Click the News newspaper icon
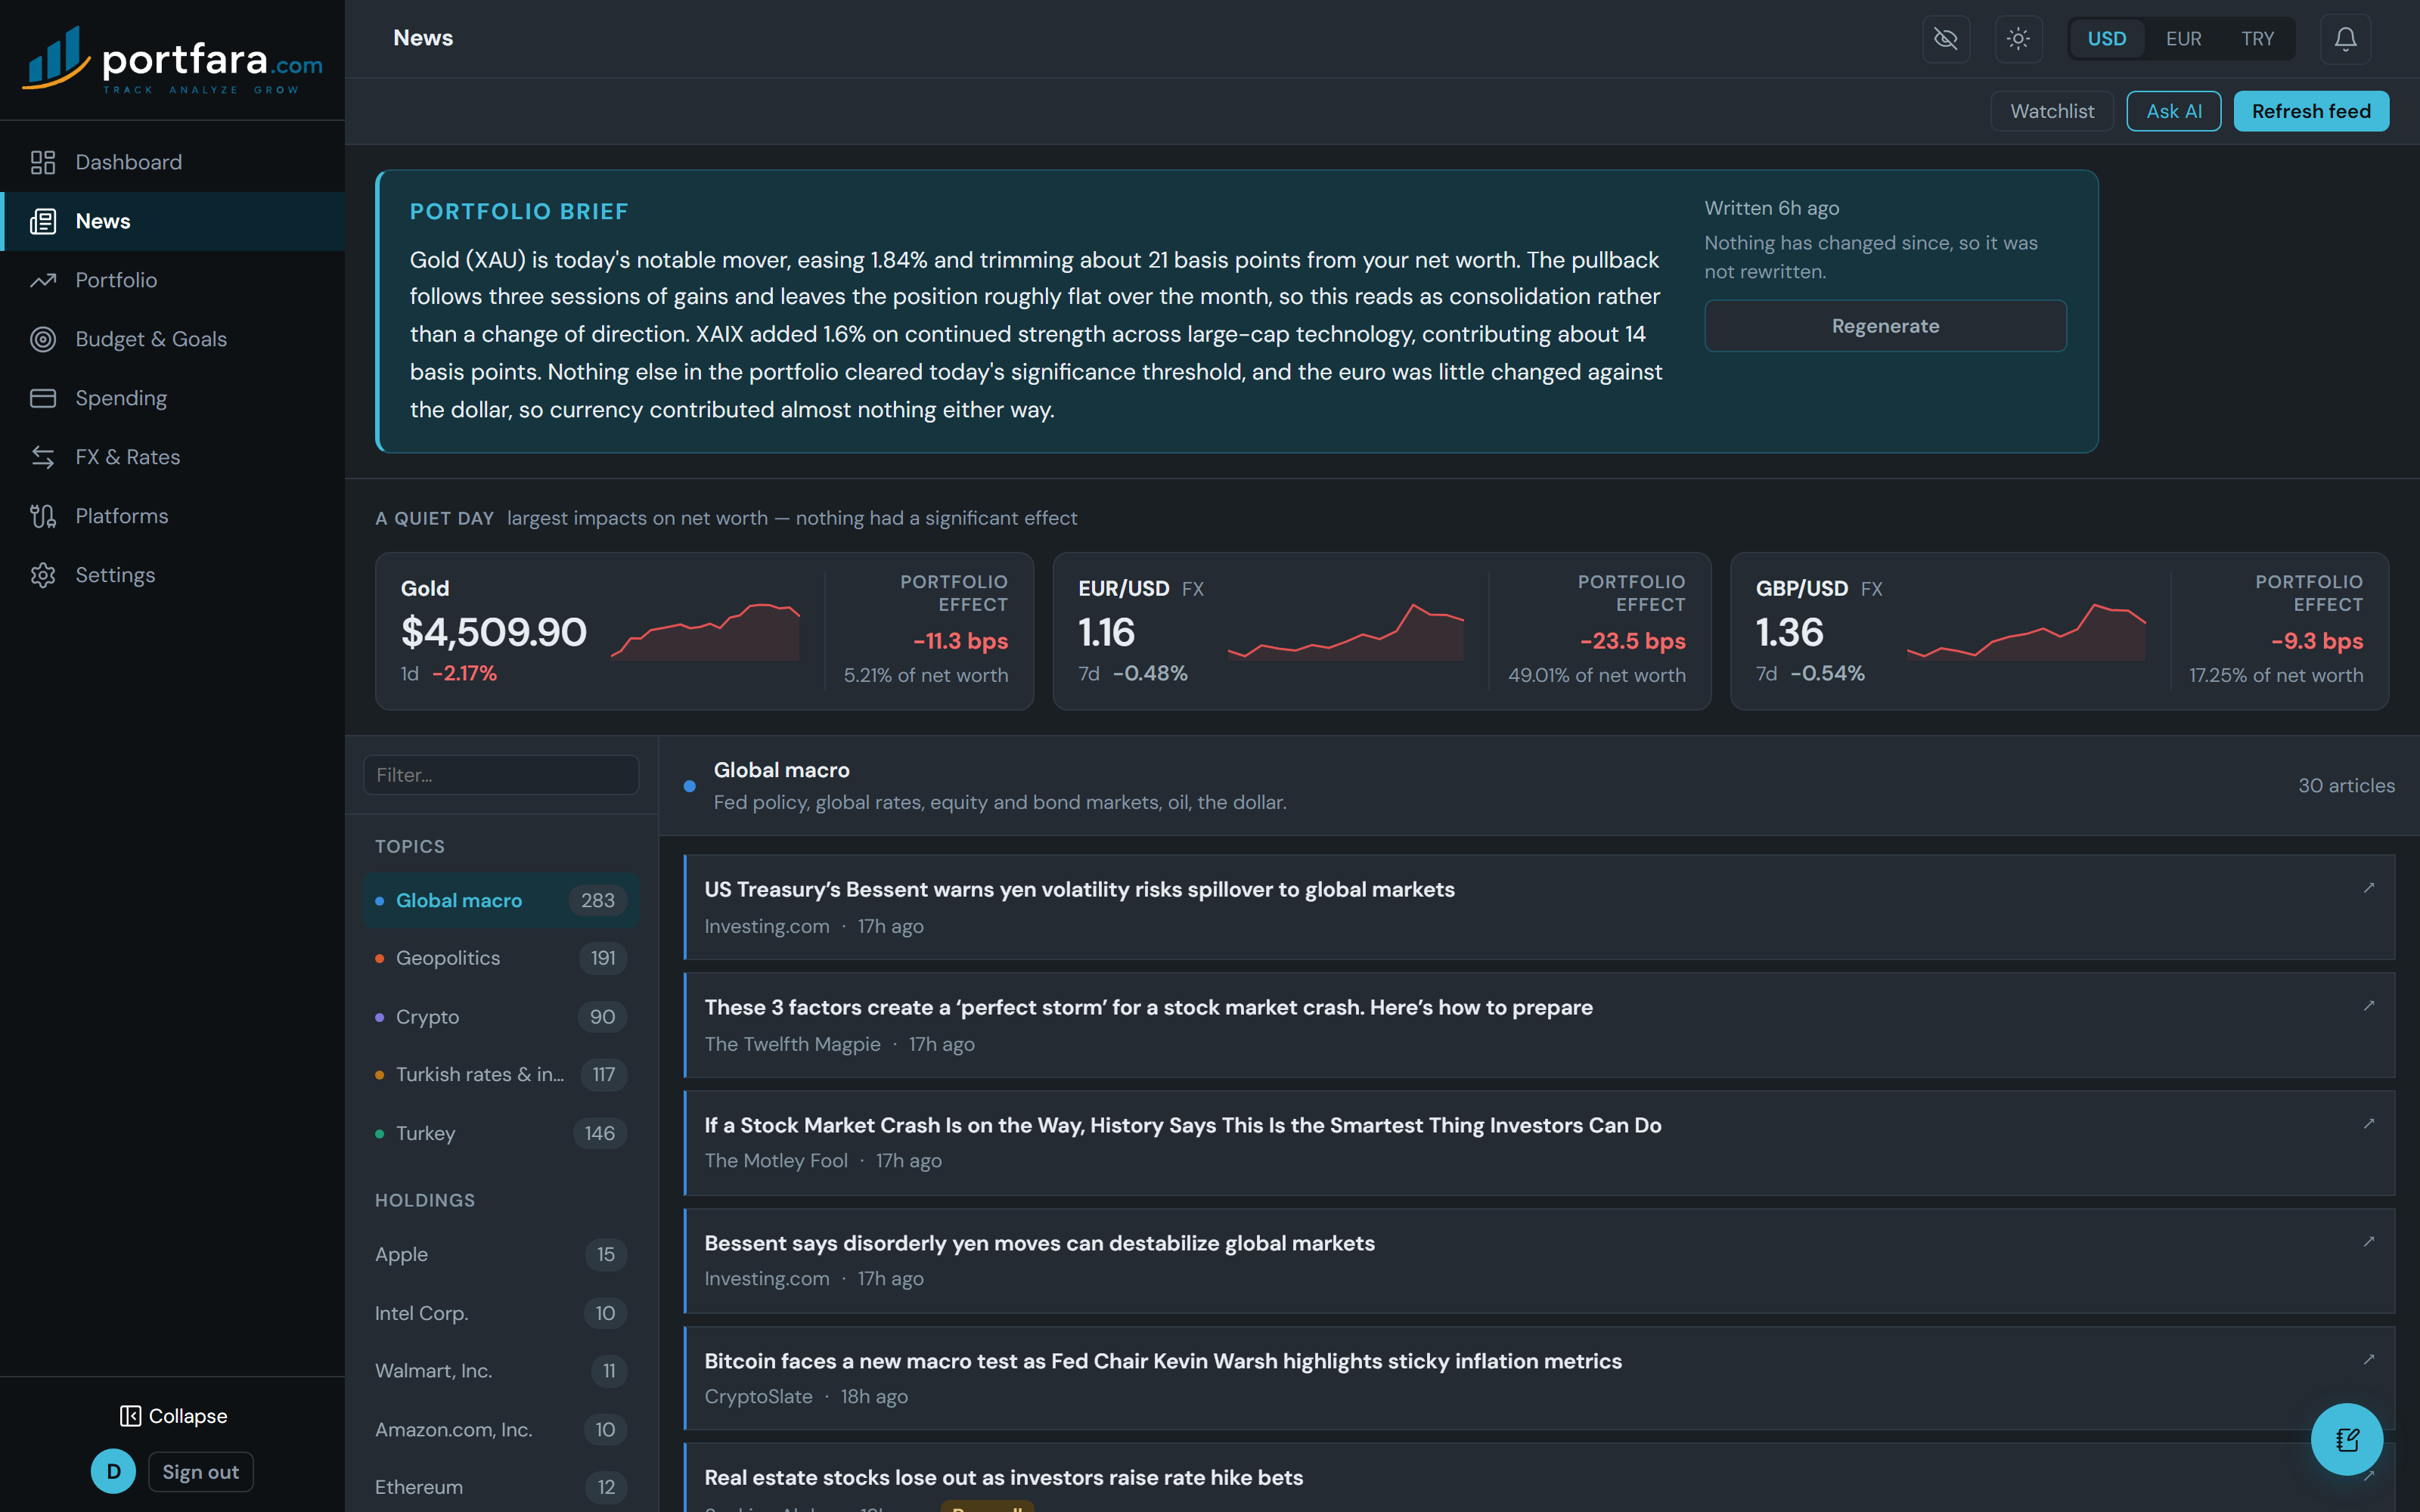This screenshot has width=2420, height=1512. coord(42,221)
